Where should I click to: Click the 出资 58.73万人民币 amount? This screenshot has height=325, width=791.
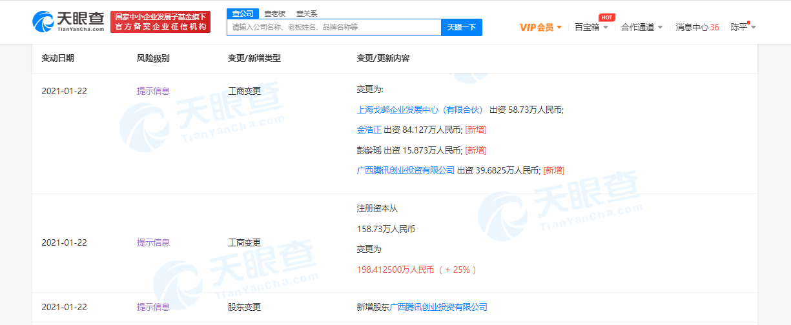(x=526, y=110)
